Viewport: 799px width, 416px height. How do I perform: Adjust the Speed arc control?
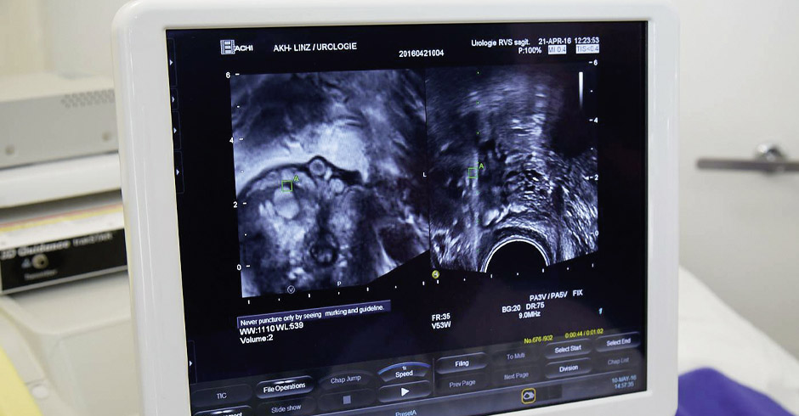[404, 371]
